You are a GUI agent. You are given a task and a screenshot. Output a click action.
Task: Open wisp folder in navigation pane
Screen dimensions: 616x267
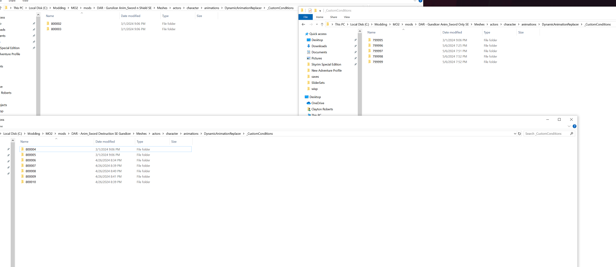pos(315,89)
